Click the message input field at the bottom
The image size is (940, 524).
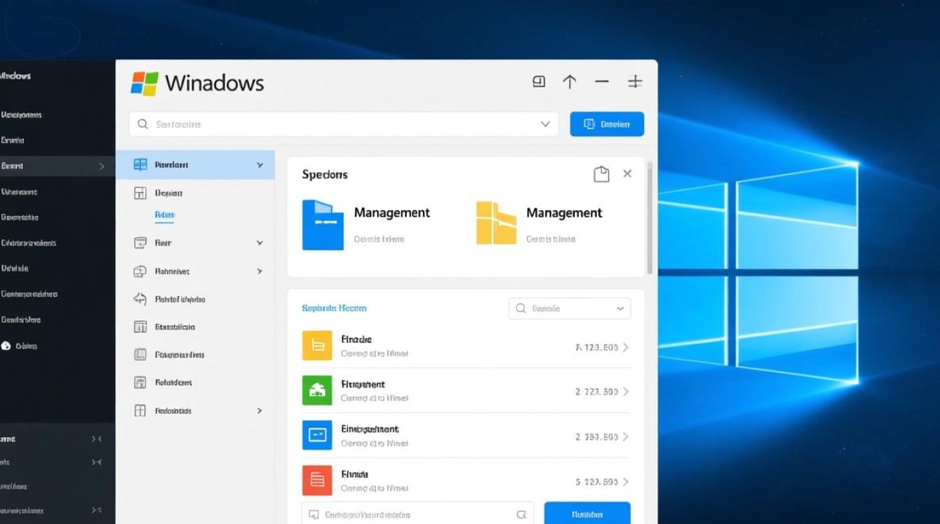click(416, 514)
